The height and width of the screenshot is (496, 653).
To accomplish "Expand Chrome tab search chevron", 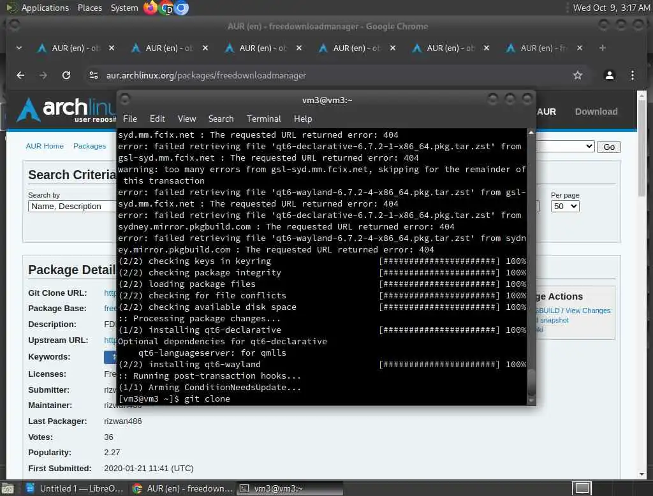I will (x=19, y=48).
